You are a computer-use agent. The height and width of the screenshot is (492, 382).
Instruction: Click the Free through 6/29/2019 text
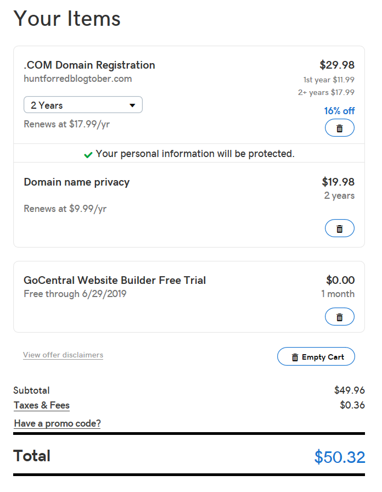(x=75, y=294)
